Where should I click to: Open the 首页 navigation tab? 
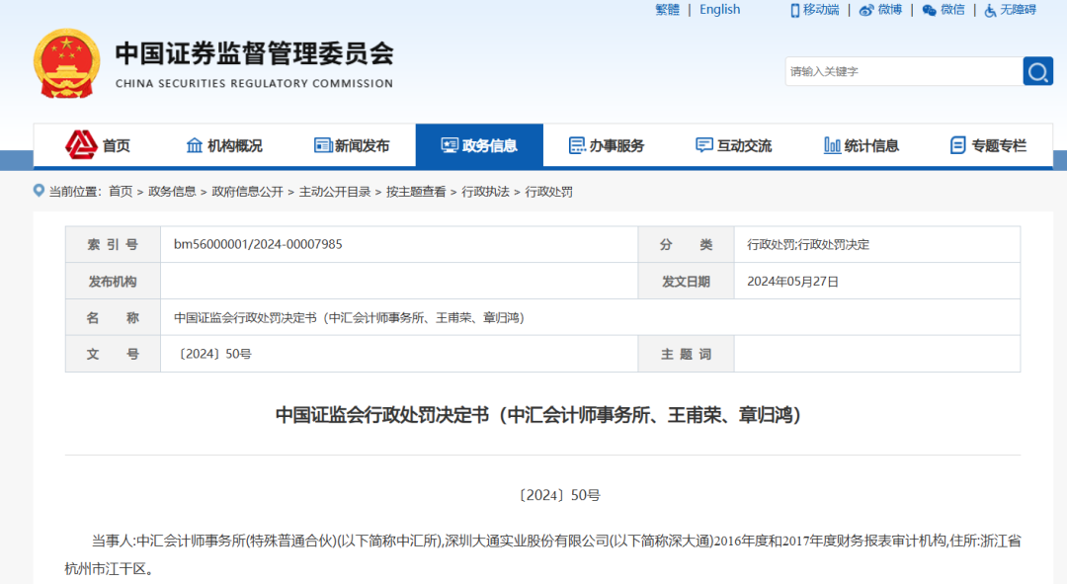(97, 145)
